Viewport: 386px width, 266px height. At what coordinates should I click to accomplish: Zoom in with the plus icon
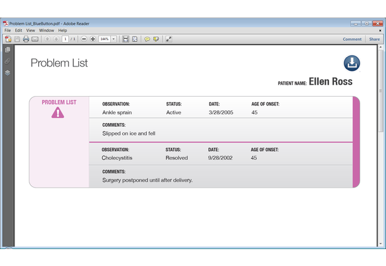click(x=93, y=39)
